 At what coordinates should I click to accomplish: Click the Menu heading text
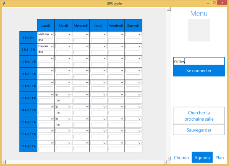[199, 13]
